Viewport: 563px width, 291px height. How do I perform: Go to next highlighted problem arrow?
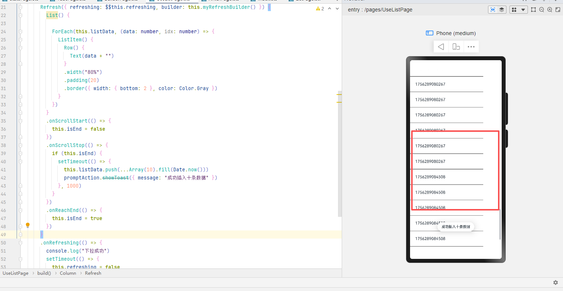click(x=337, y=8)
